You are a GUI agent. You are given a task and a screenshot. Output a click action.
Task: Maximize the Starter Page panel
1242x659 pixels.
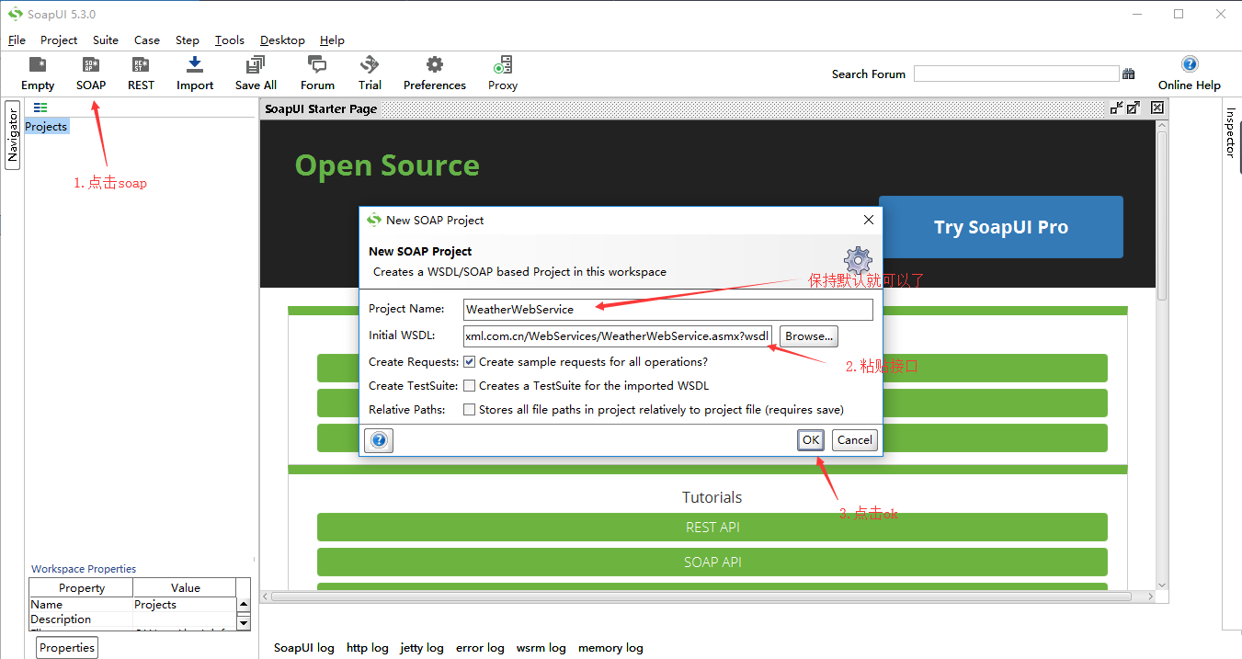pos(1134,108)
